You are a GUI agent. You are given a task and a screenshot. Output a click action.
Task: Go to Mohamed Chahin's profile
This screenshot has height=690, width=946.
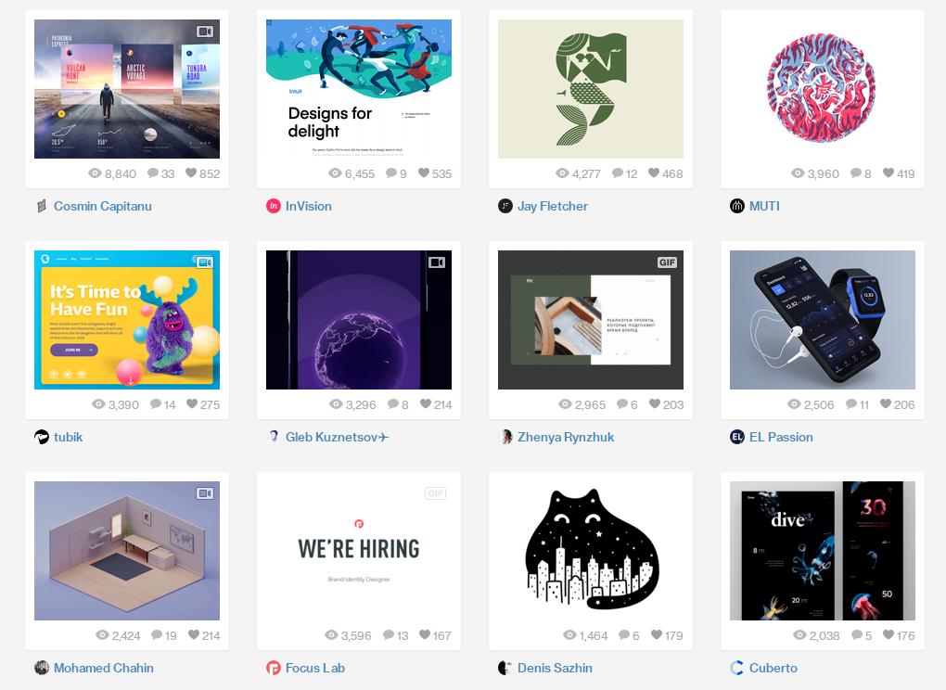pyautogui.click(x=104, y=668)
